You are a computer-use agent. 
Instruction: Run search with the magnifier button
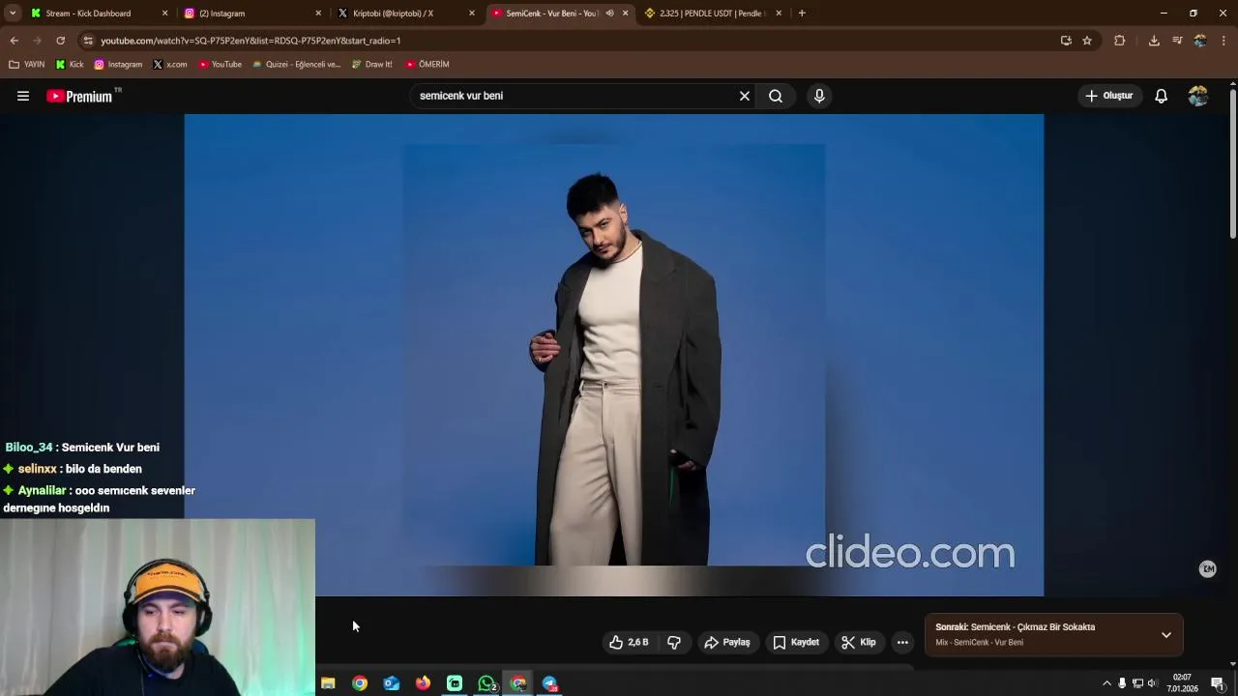776,96
